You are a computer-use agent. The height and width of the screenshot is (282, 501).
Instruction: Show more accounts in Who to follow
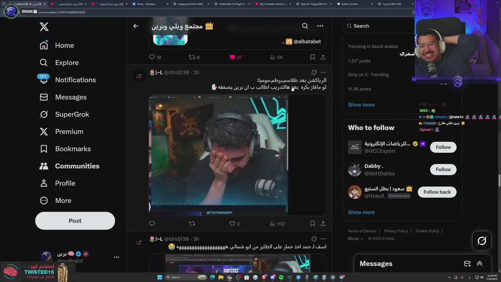tap(361, 212)
